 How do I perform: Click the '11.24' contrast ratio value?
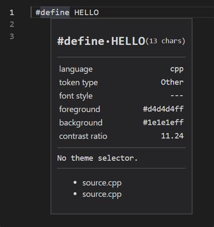(x=172, y=136)
